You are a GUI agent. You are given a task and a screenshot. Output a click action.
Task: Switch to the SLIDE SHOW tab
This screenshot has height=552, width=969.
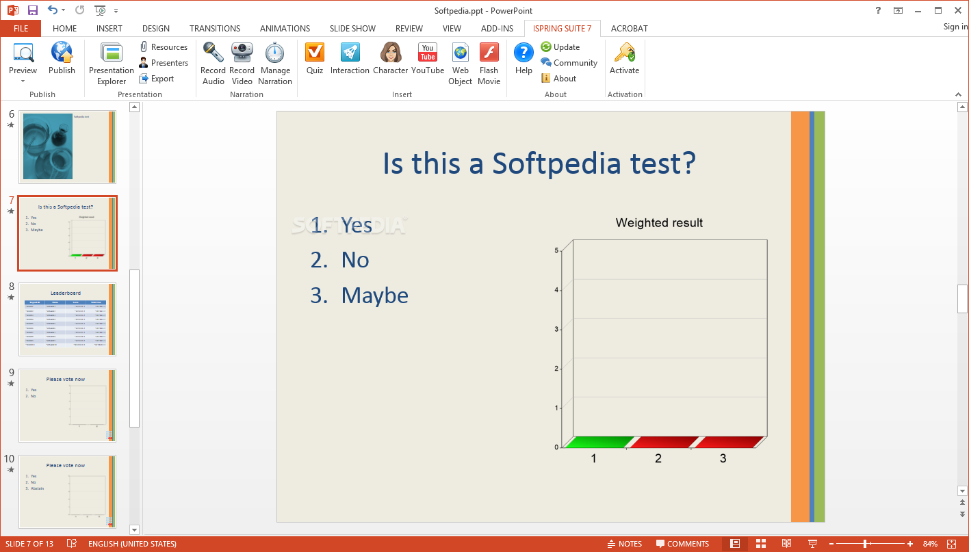(x=352, y=28)
